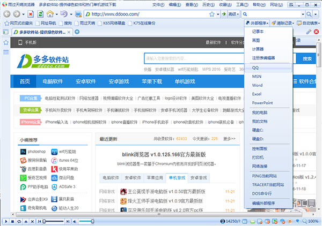Click the screen capture toolbar icon
Image resolution: width=322 pixels, height=226 pixels.
[78, 14]
